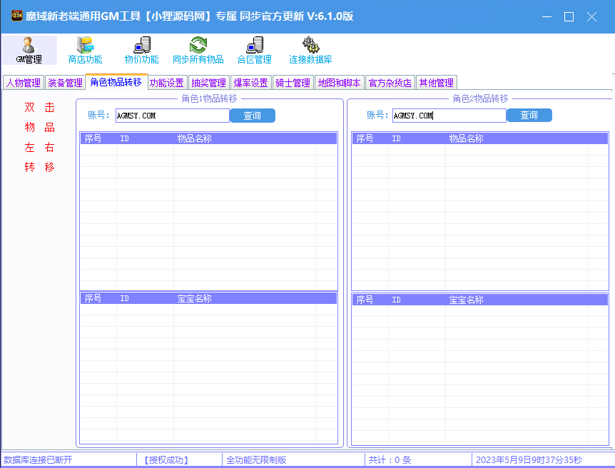Screen dimensions: 615x468
Task: Open the 官方杂货店 tab
Action: tap(390, 83)
